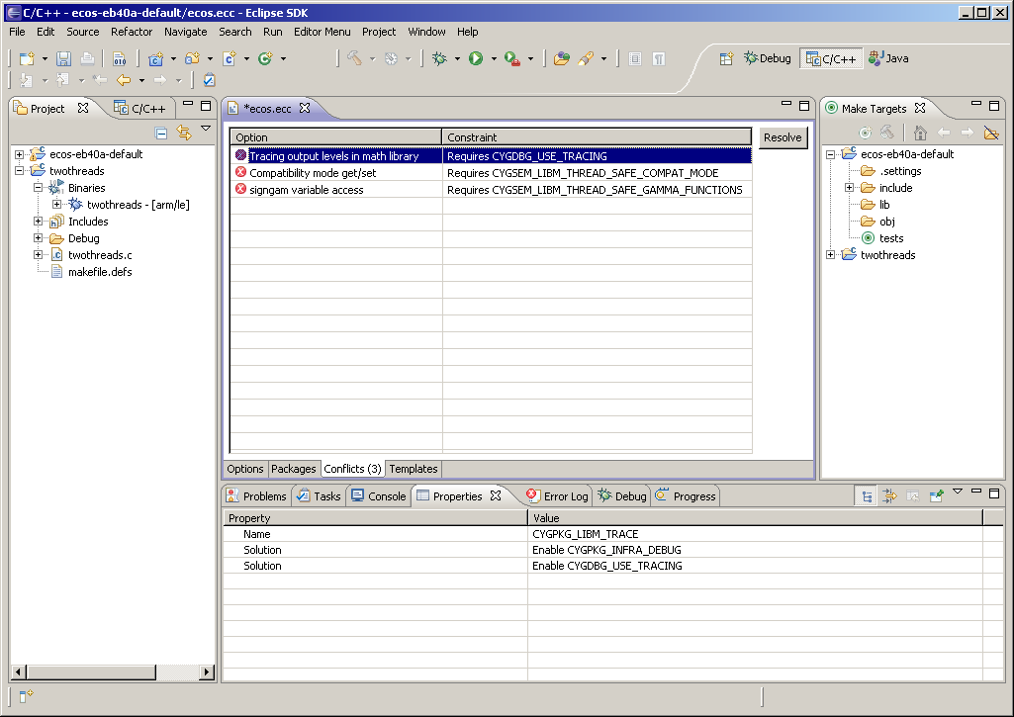The image size is (1014, 717).
Task: Click Project view horizontal scrollbar right arrow
Action: (207, 672)
